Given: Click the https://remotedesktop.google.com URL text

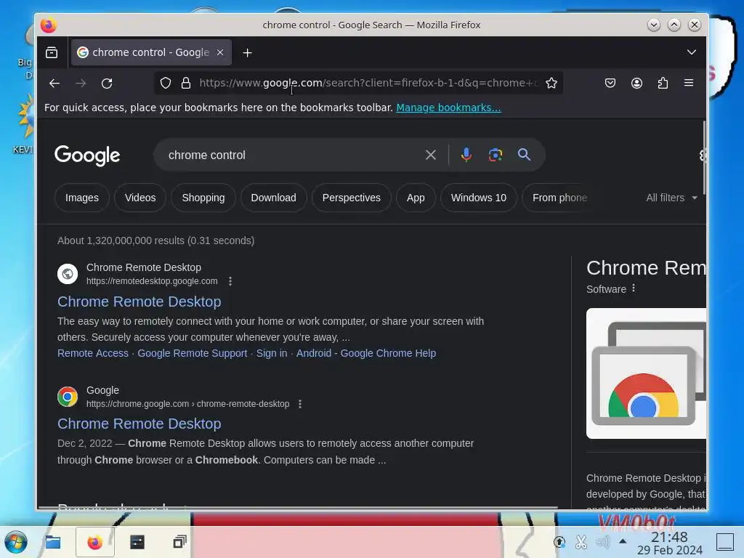Looking at the screenshot, I should pos(152,281).
